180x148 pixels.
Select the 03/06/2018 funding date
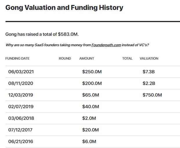click(x=21, y=118)
